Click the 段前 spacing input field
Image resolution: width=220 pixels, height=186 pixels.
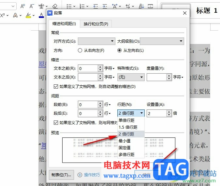click(x=88, y=105)
